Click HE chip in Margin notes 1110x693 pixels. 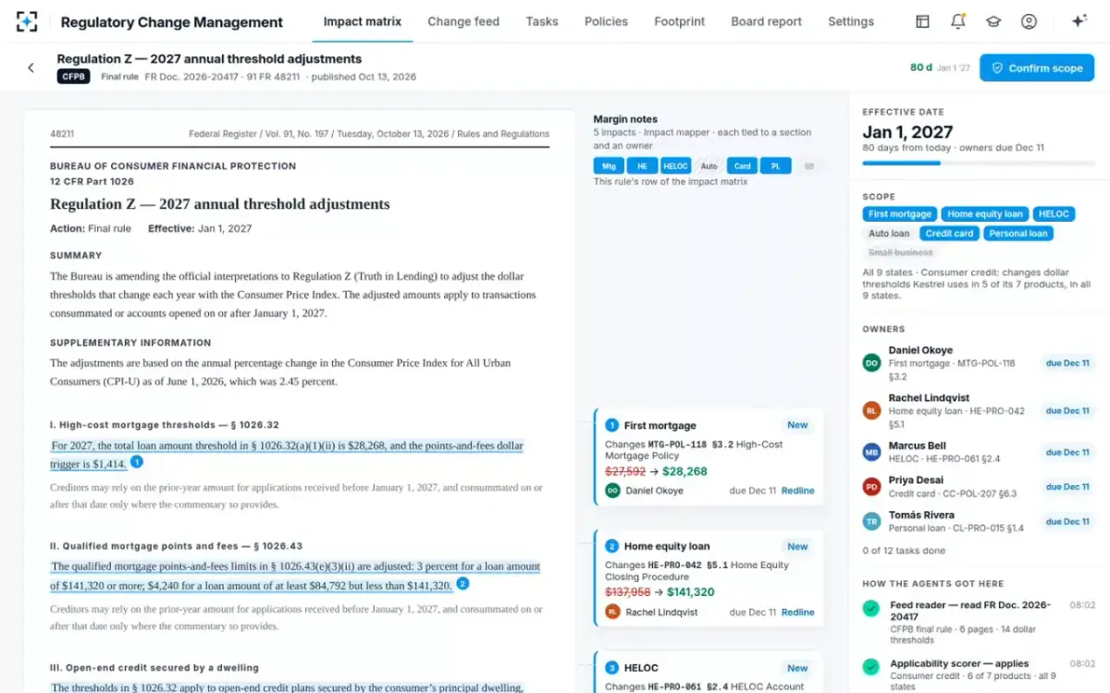click(642, 166)
